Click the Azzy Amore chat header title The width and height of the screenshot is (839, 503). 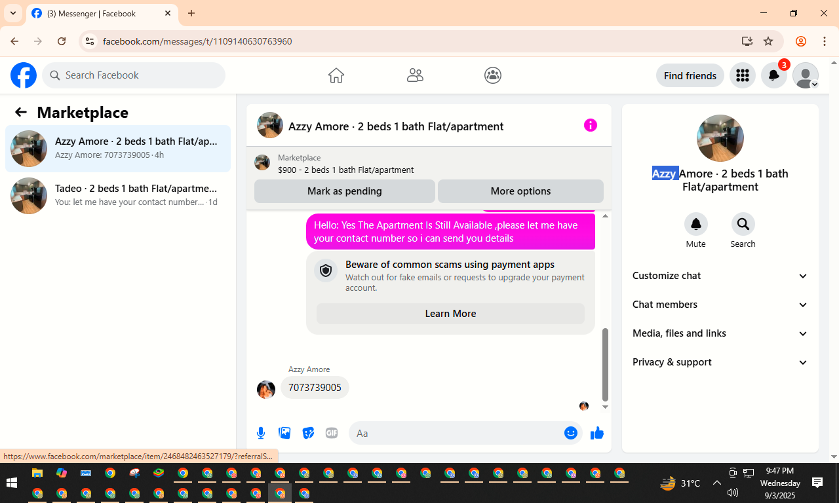pos(396,126)
